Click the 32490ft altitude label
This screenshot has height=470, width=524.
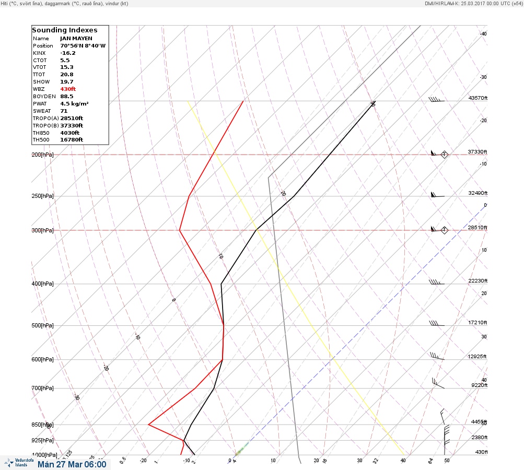tap(478, 193)
